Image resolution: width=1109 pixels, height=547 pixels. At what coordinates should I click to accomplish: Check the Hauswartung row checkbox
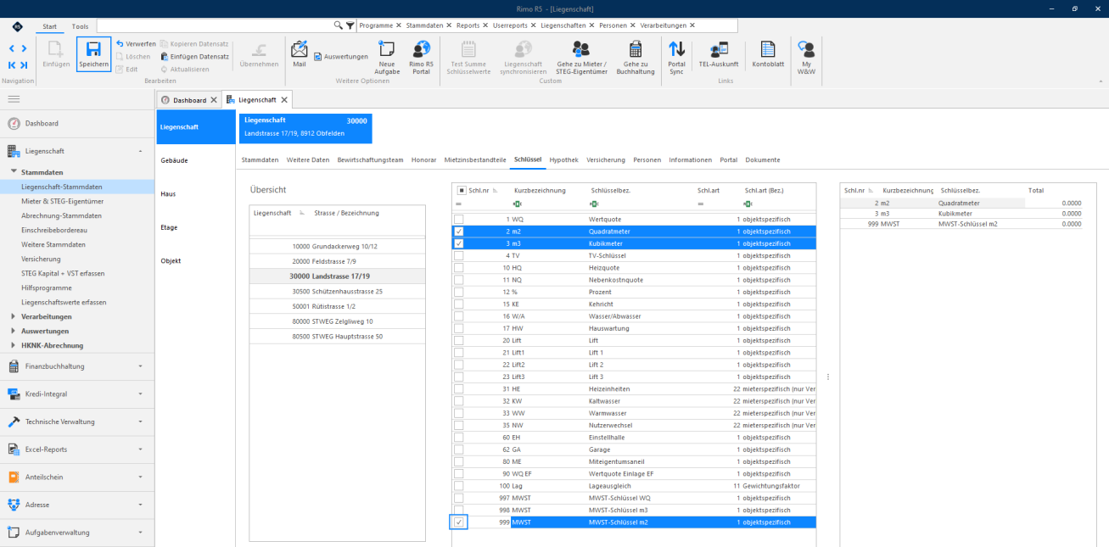pos(459,328)
